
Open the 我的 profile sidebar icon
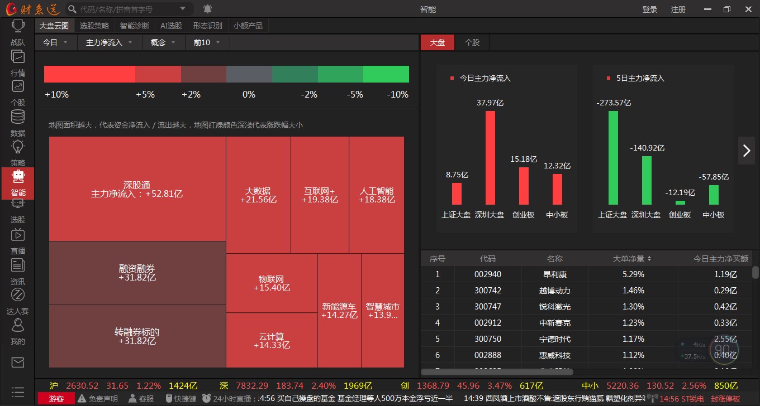tap(17, 325)
